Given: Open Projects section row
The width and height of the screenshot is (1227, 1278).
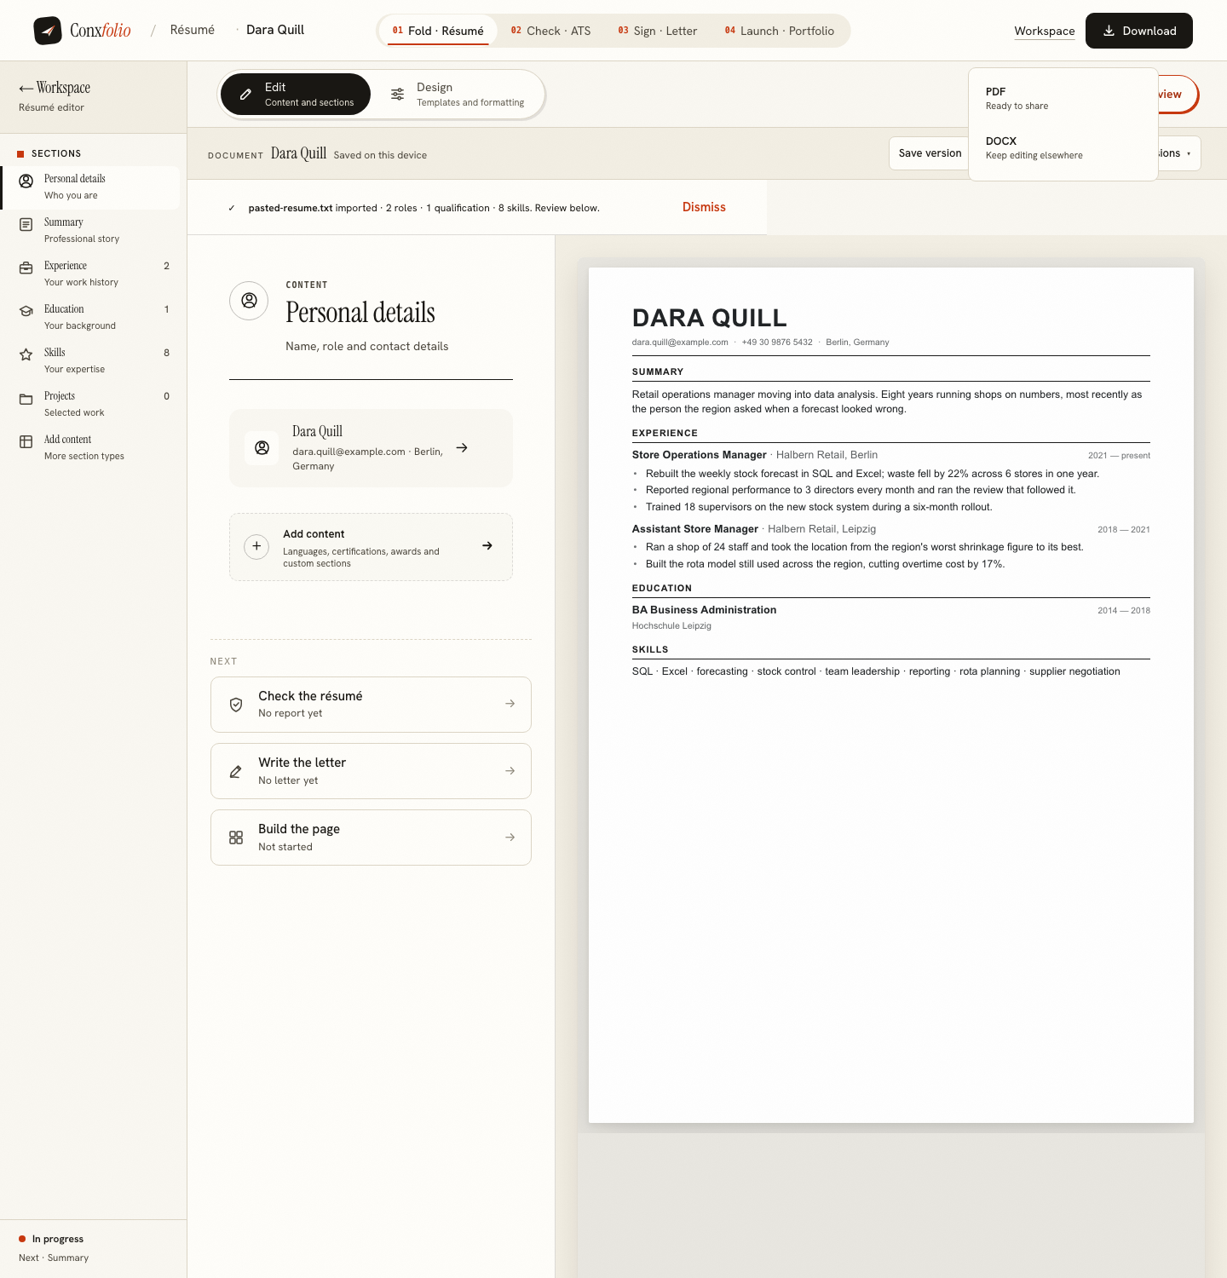Looking at the screenshot, I should (91, 404).
